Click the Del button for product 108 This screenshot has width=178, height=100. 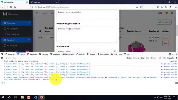click(165, 43)
